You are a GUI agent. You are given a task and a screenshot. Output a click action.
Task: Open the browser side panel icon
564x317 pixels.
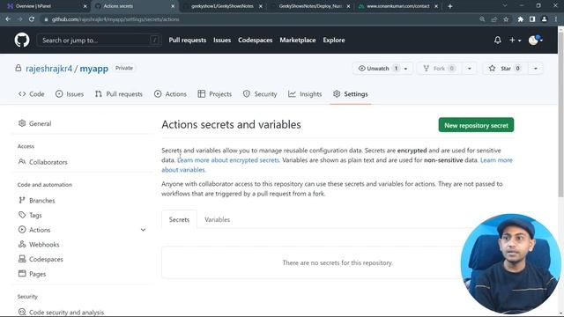[532, 19]
